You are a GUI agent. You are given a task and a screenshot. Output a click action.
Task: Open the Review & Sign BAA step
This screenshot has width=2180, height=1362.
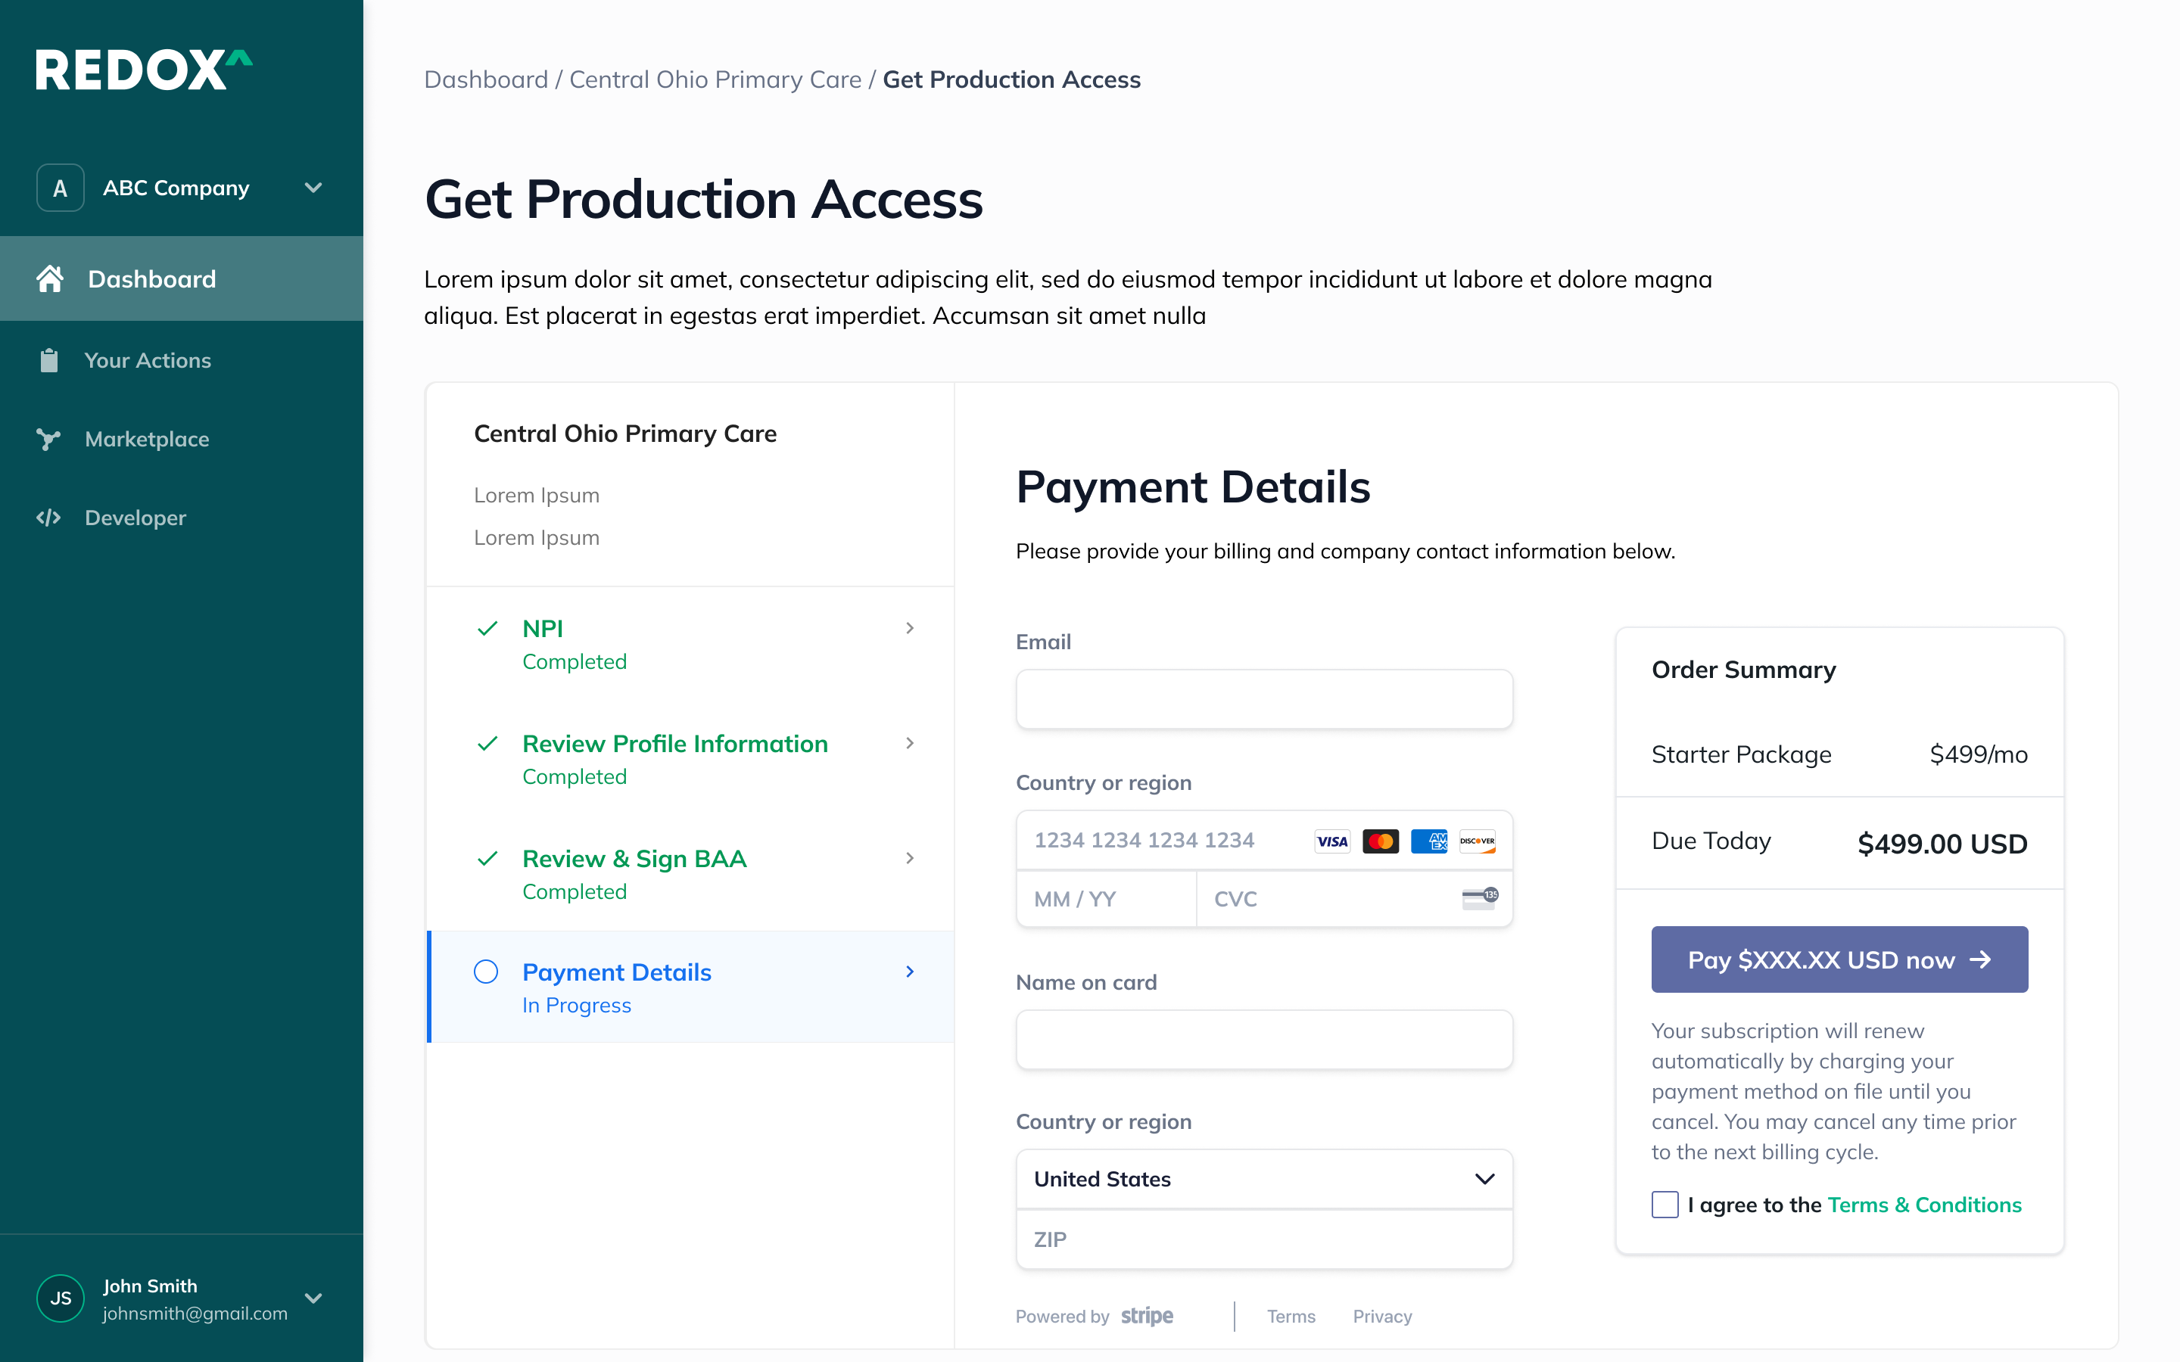point(634,859)
